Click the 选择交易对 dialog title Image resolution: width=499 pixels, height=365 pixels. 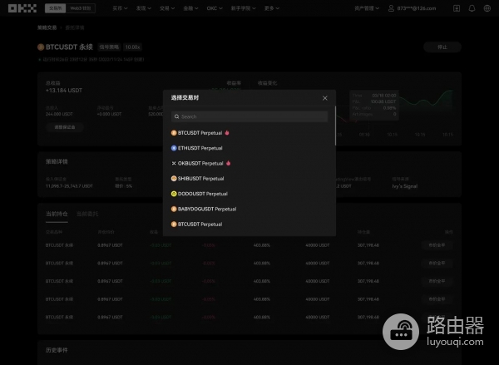pyautogui.click(x=185, y=98)
